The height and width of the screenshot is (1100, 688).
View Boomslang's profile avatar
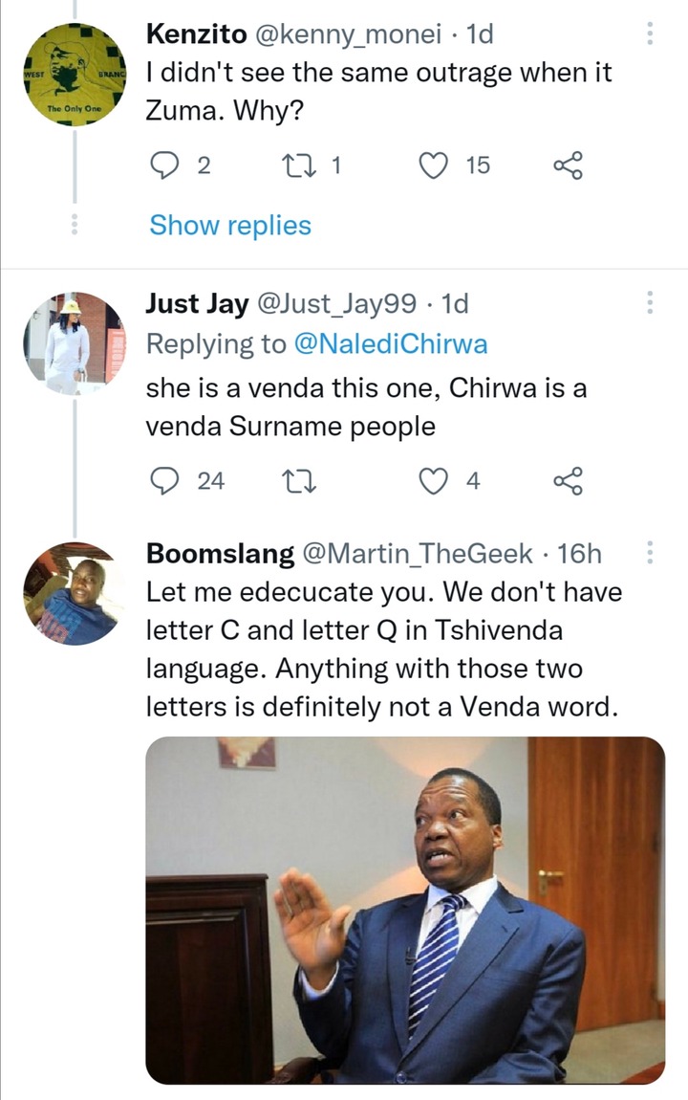click(x=75, y=593)
